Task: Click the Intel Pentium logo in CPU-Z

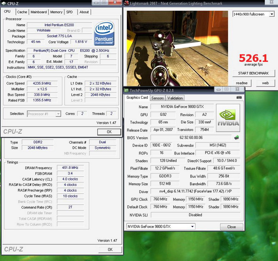Action: 104,33
